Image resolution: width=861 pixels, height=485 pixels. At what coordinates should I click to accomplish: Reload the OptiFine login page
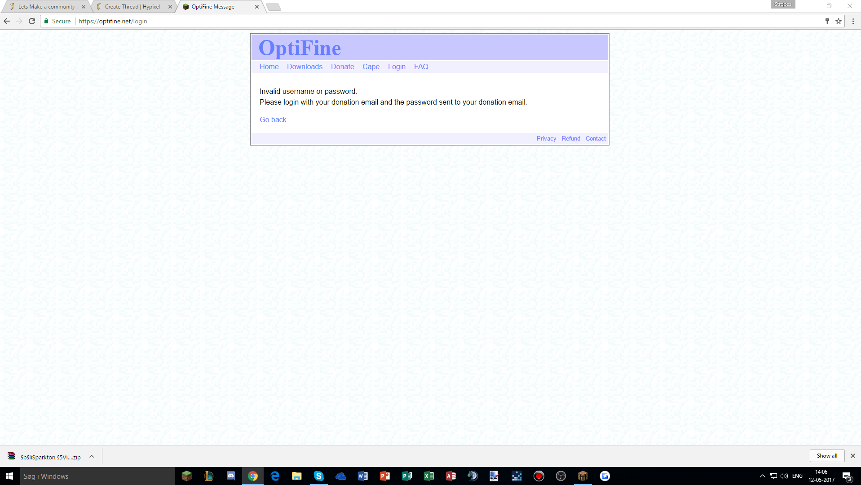pyautogui.click(x=32, y=21)
